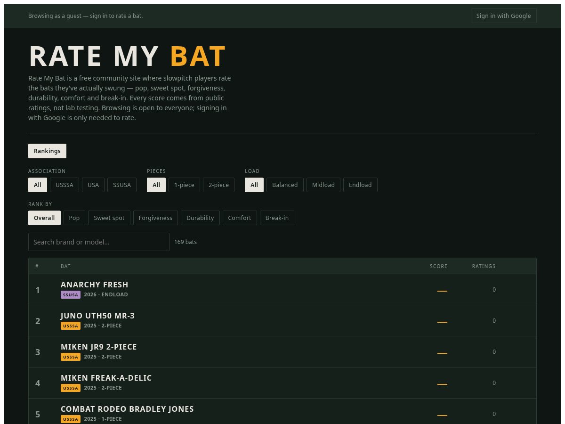Click the 169 bats count text
The height and width of the screenshot is (424, 565).
(186, 242)
